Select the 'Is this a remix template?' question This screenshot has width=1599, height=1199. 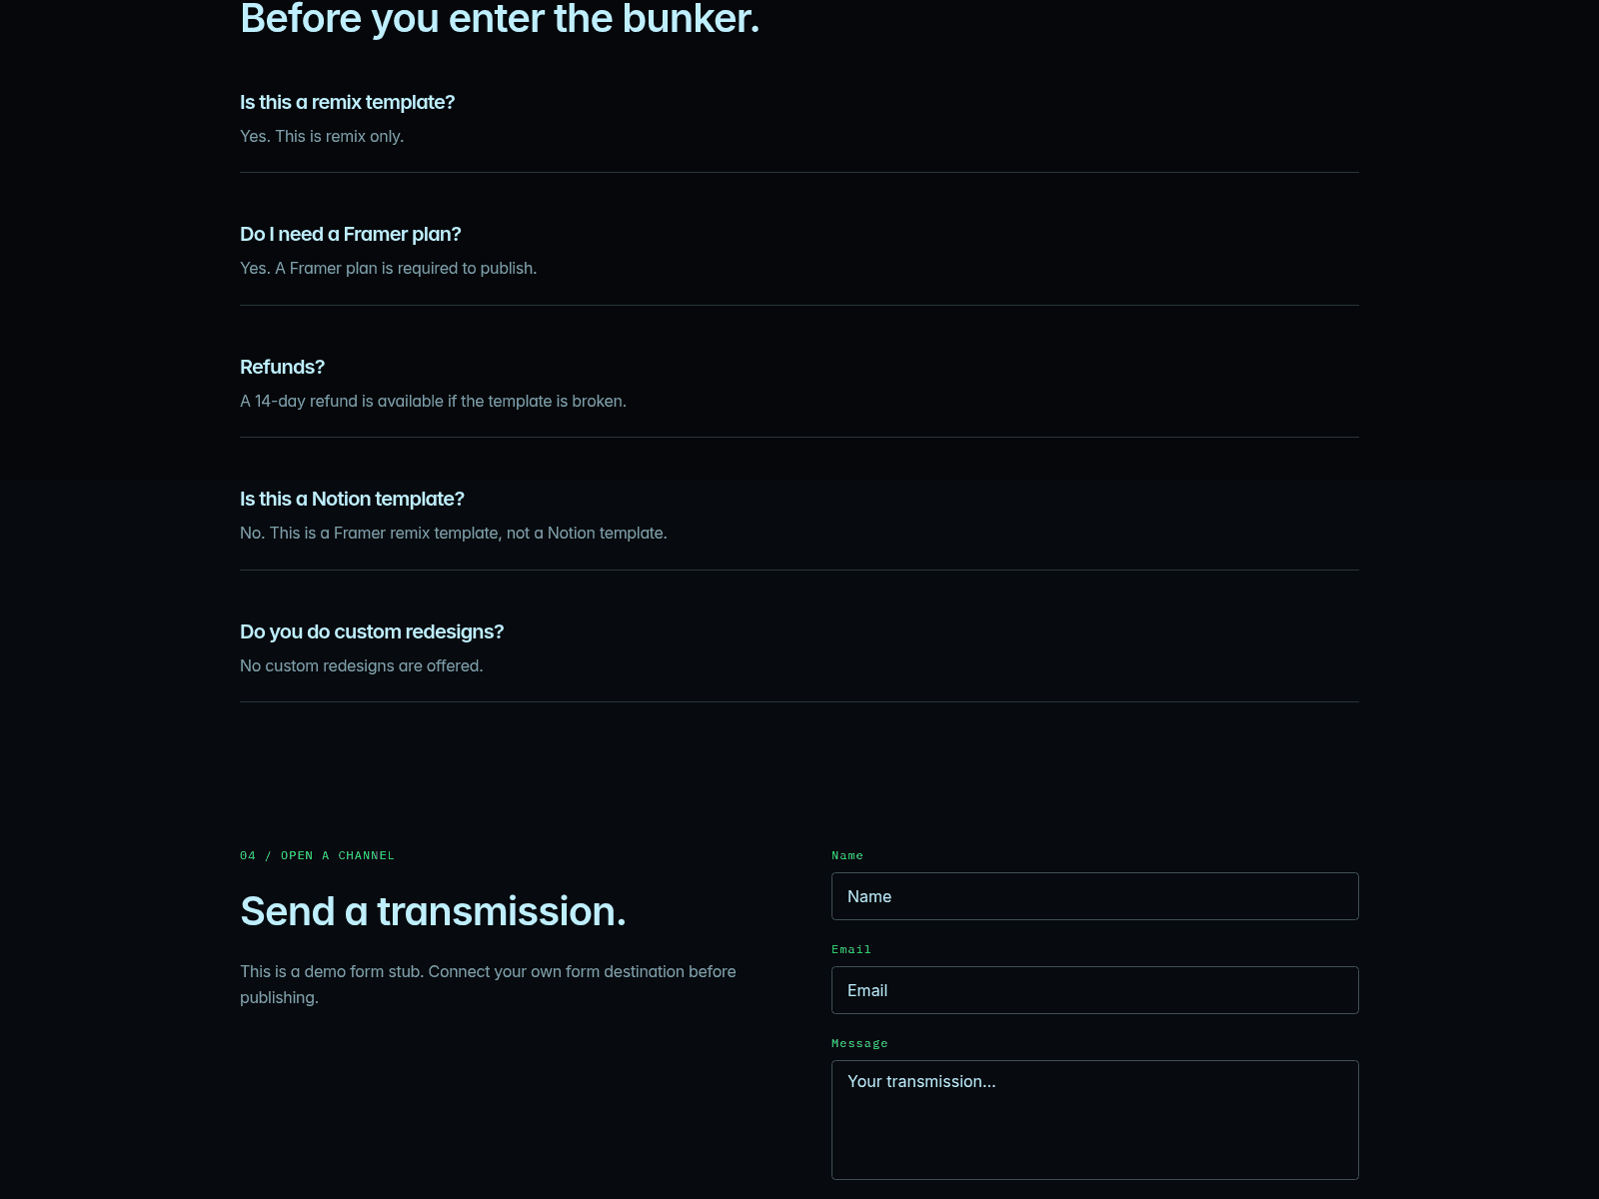(347, 102)
